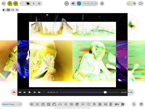This screenshot has width=145, height=109.
Task: Click the faint dimmed square icon
Action: (x=88, y=104)
